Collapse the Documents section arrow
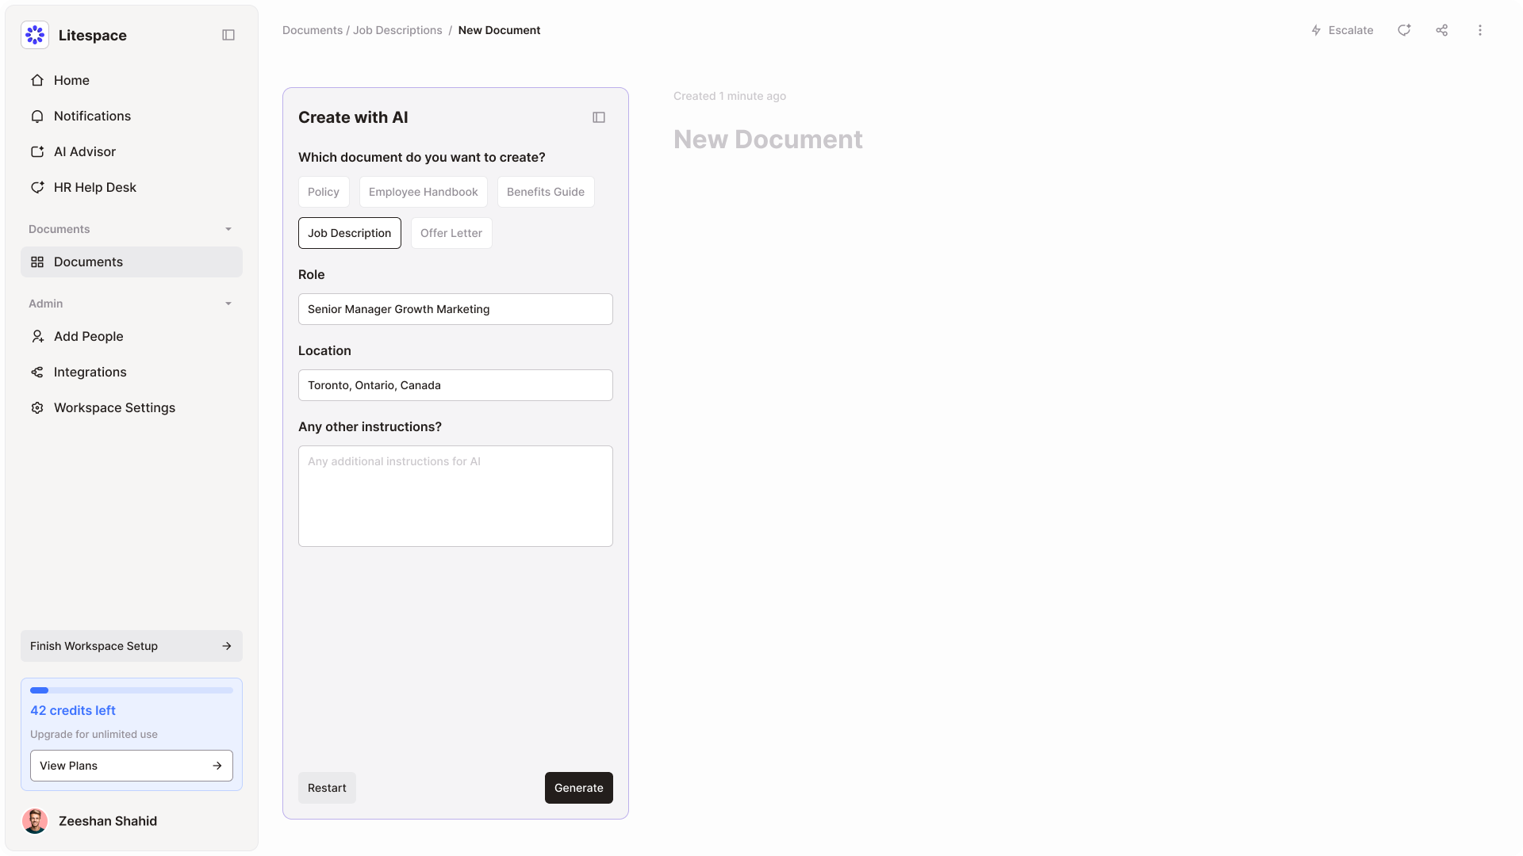The height and width of the screenshot is (856, 1523). [228, 229]
